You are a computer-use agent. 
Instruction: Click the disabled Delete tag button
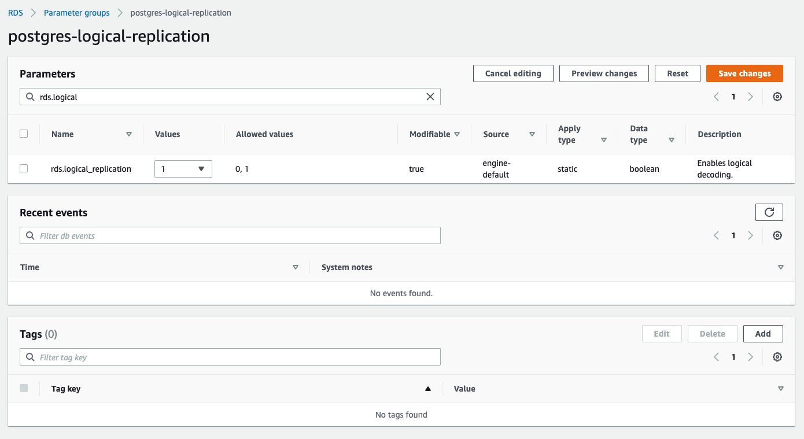click(x=712, y=334)
